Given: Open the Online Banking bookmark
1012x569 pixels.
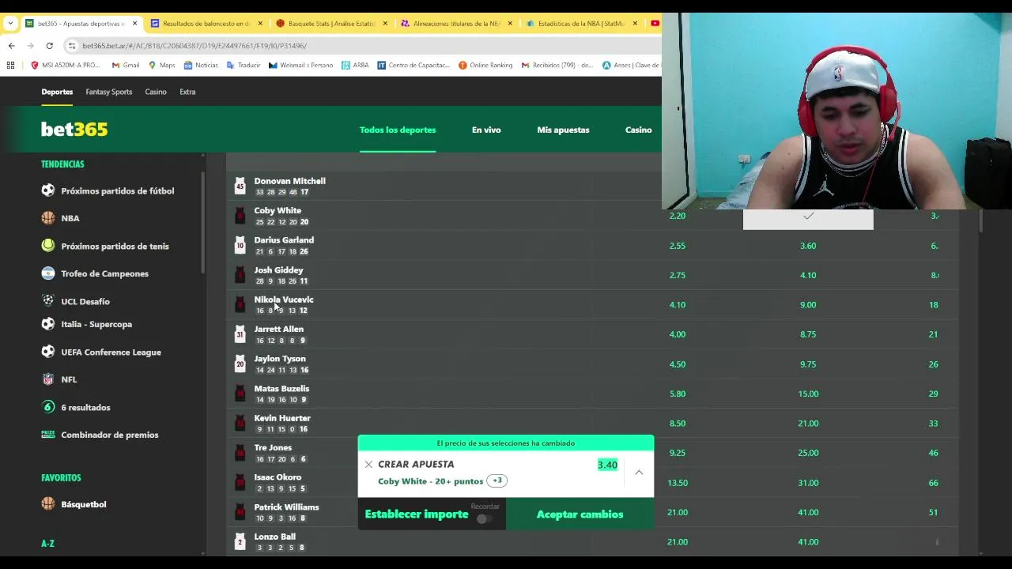Looking at the screenshot, I should (485, 66).
